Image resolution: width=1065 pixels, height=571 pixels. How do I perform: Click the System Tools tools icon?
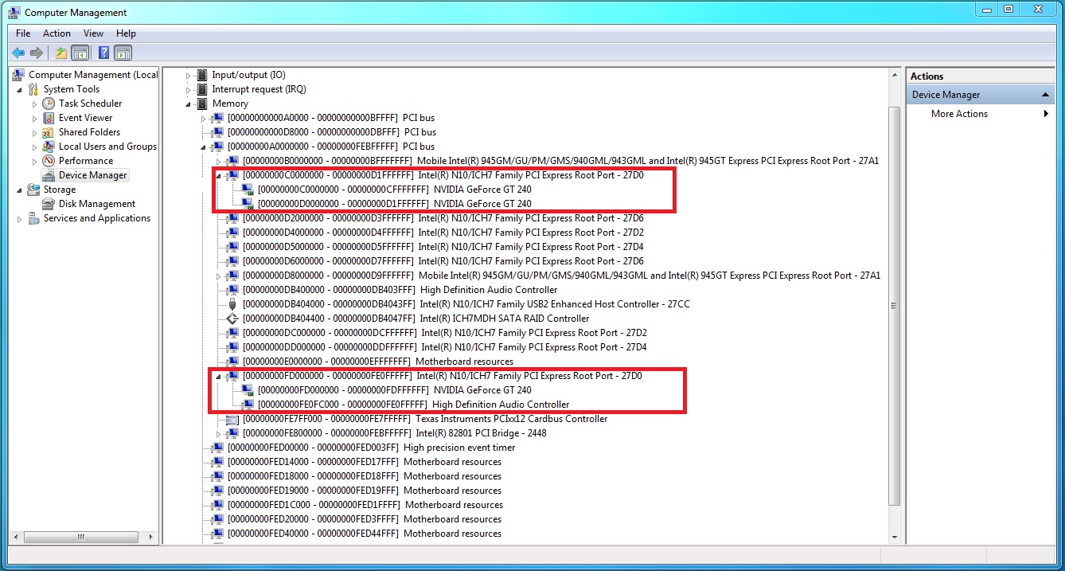[33, 89]
